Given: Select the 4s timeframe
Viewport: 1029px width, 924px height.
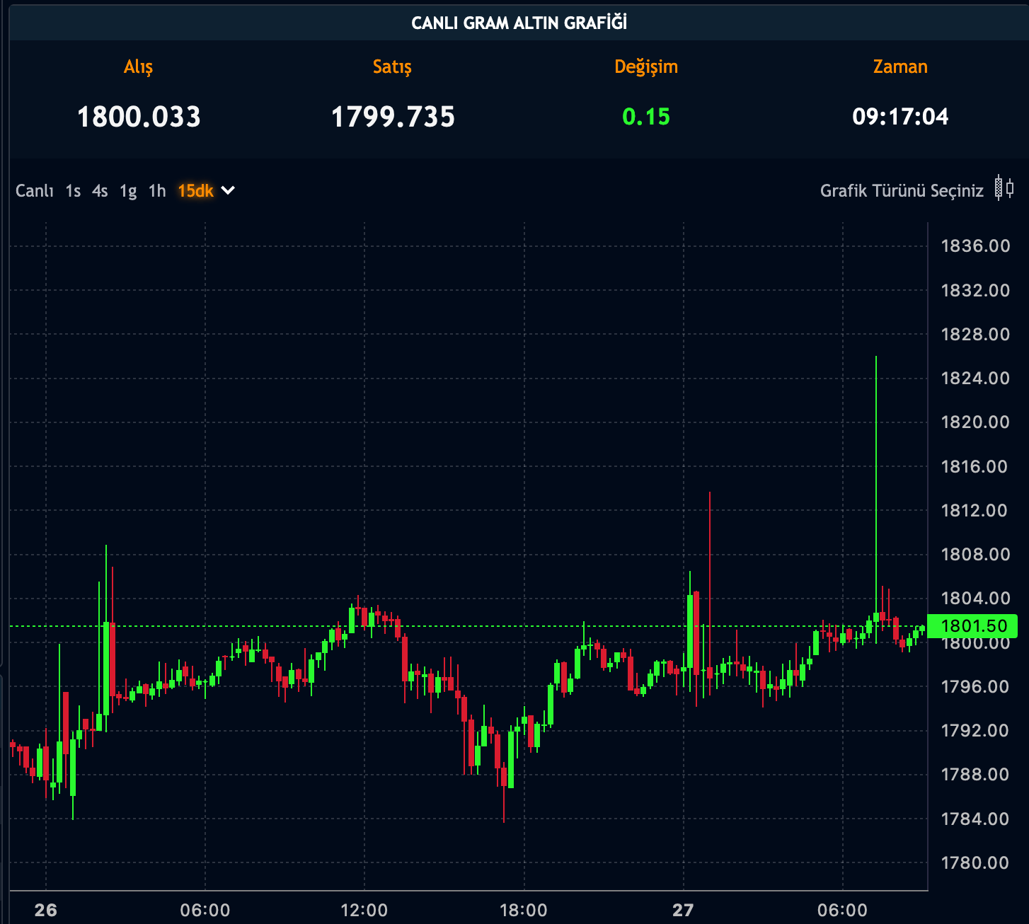Looking at the screenshot, I should [100, 191].
